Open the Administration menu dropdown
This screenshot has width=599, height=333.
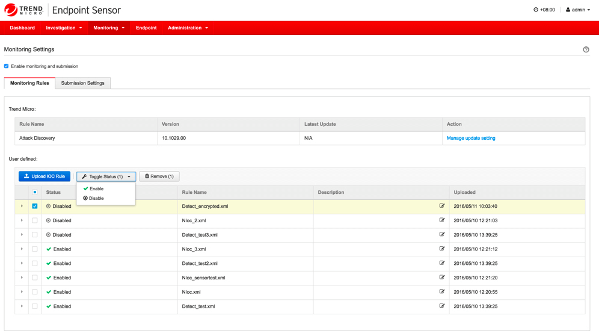point(188,28)
